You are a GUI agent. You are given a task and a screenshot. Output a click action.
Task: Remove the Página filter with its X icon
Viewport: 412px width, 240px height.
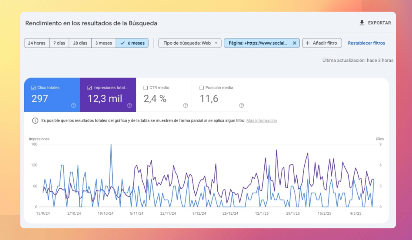(x=294, y=43)
